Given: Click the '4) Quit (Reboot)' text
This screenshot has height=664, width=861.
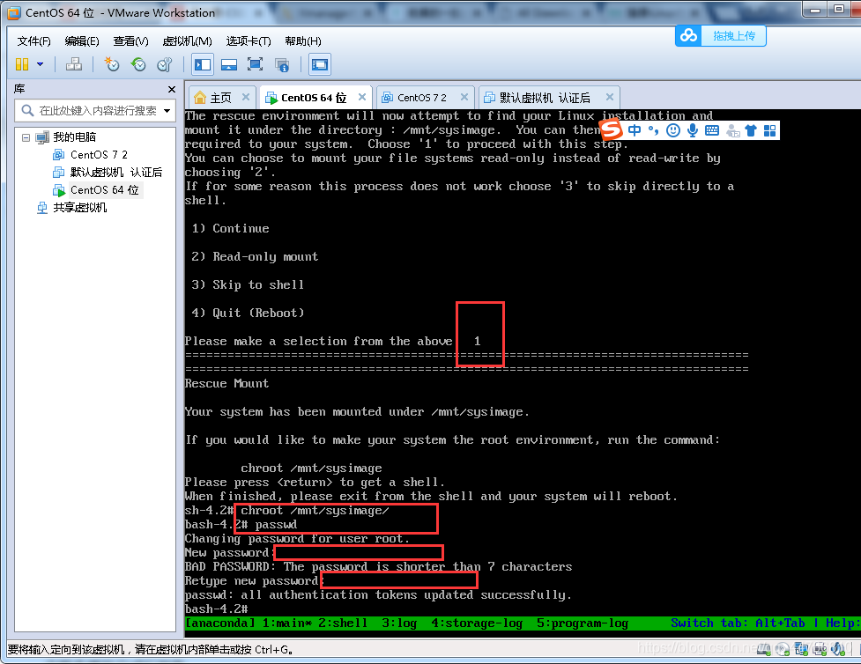Looking at the screenshot, I should tap(248, 313).
